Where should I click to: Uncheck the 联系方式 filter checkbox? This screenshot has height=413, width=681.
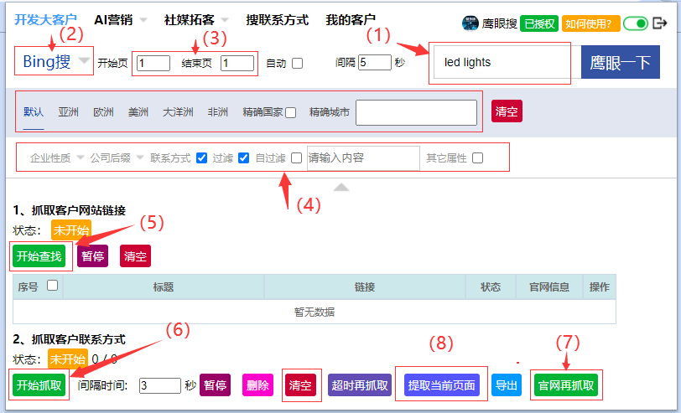pos(201,157)
